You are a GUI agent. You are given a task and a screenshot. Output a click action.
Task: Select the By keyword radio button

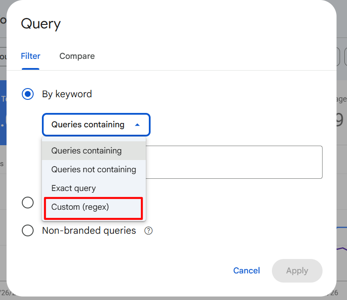point(27,94)
